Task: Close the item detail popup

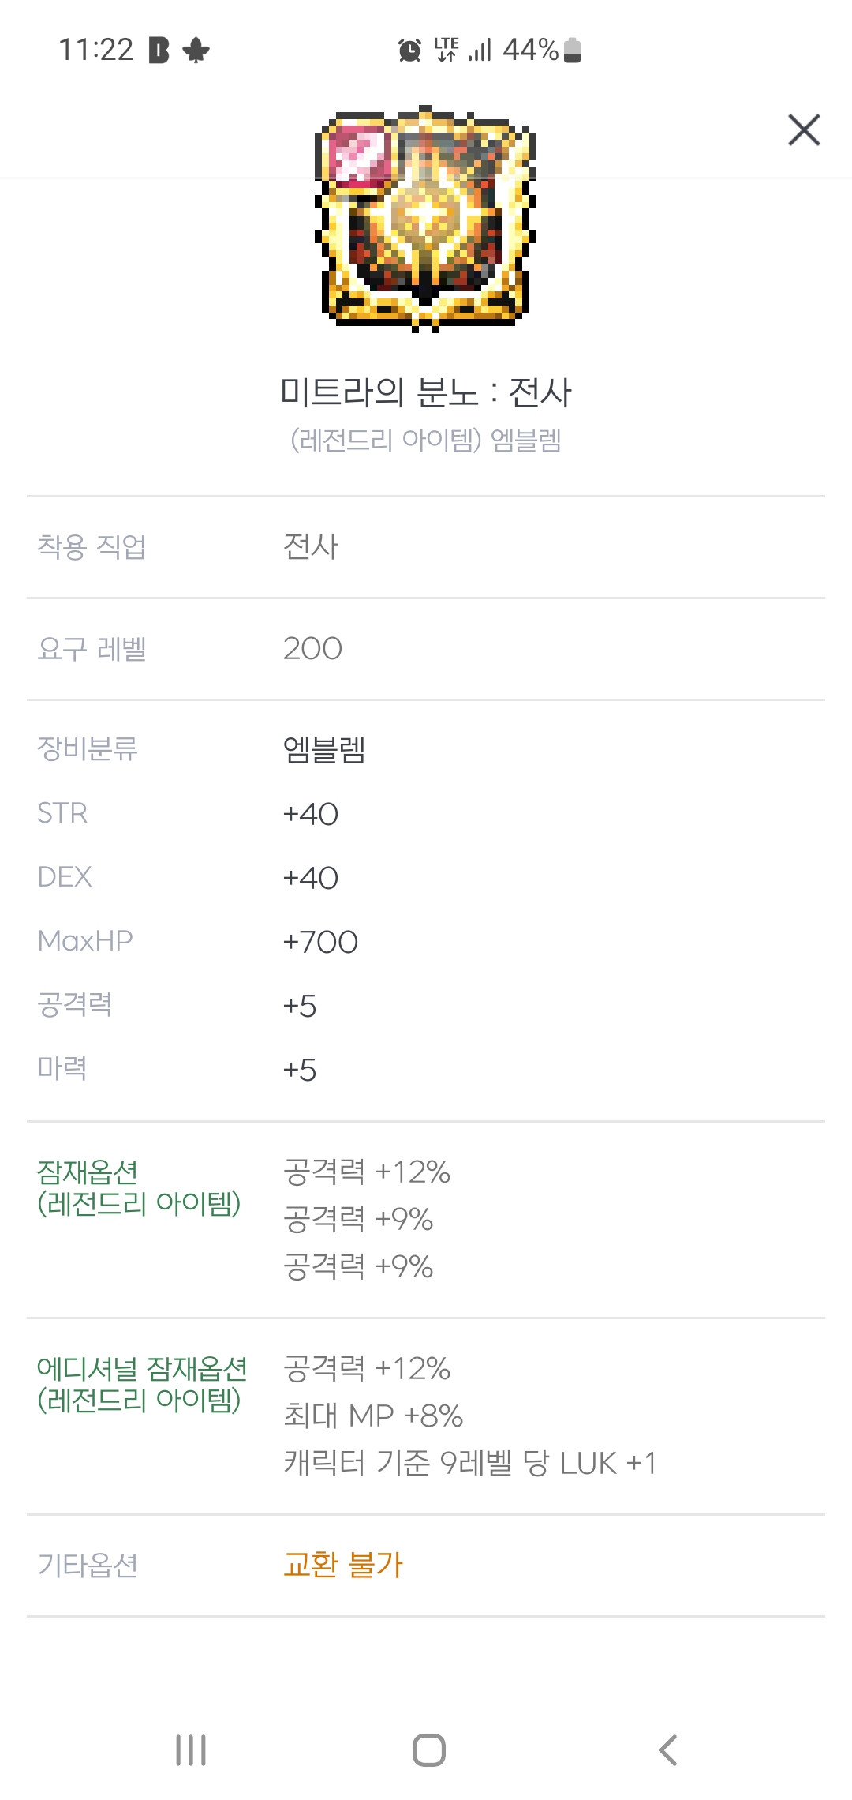Action: click(804, 130)
